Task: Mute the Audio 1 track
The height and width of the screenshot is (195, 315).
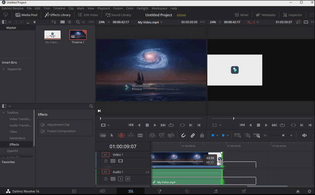Action: (x=128, y=179)
